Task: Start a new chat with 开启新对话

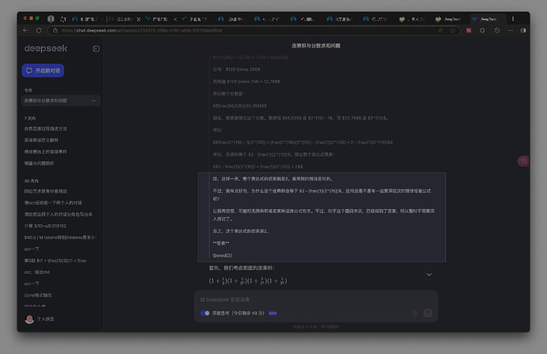Action: tap(43, 70)
